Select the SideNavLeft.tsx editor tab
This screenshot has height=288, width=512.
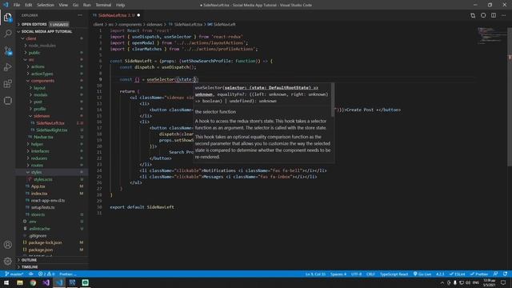point(117,15)
